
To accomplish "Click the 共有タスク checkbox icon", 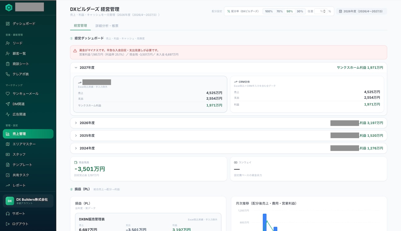I will tap(8, 175).
